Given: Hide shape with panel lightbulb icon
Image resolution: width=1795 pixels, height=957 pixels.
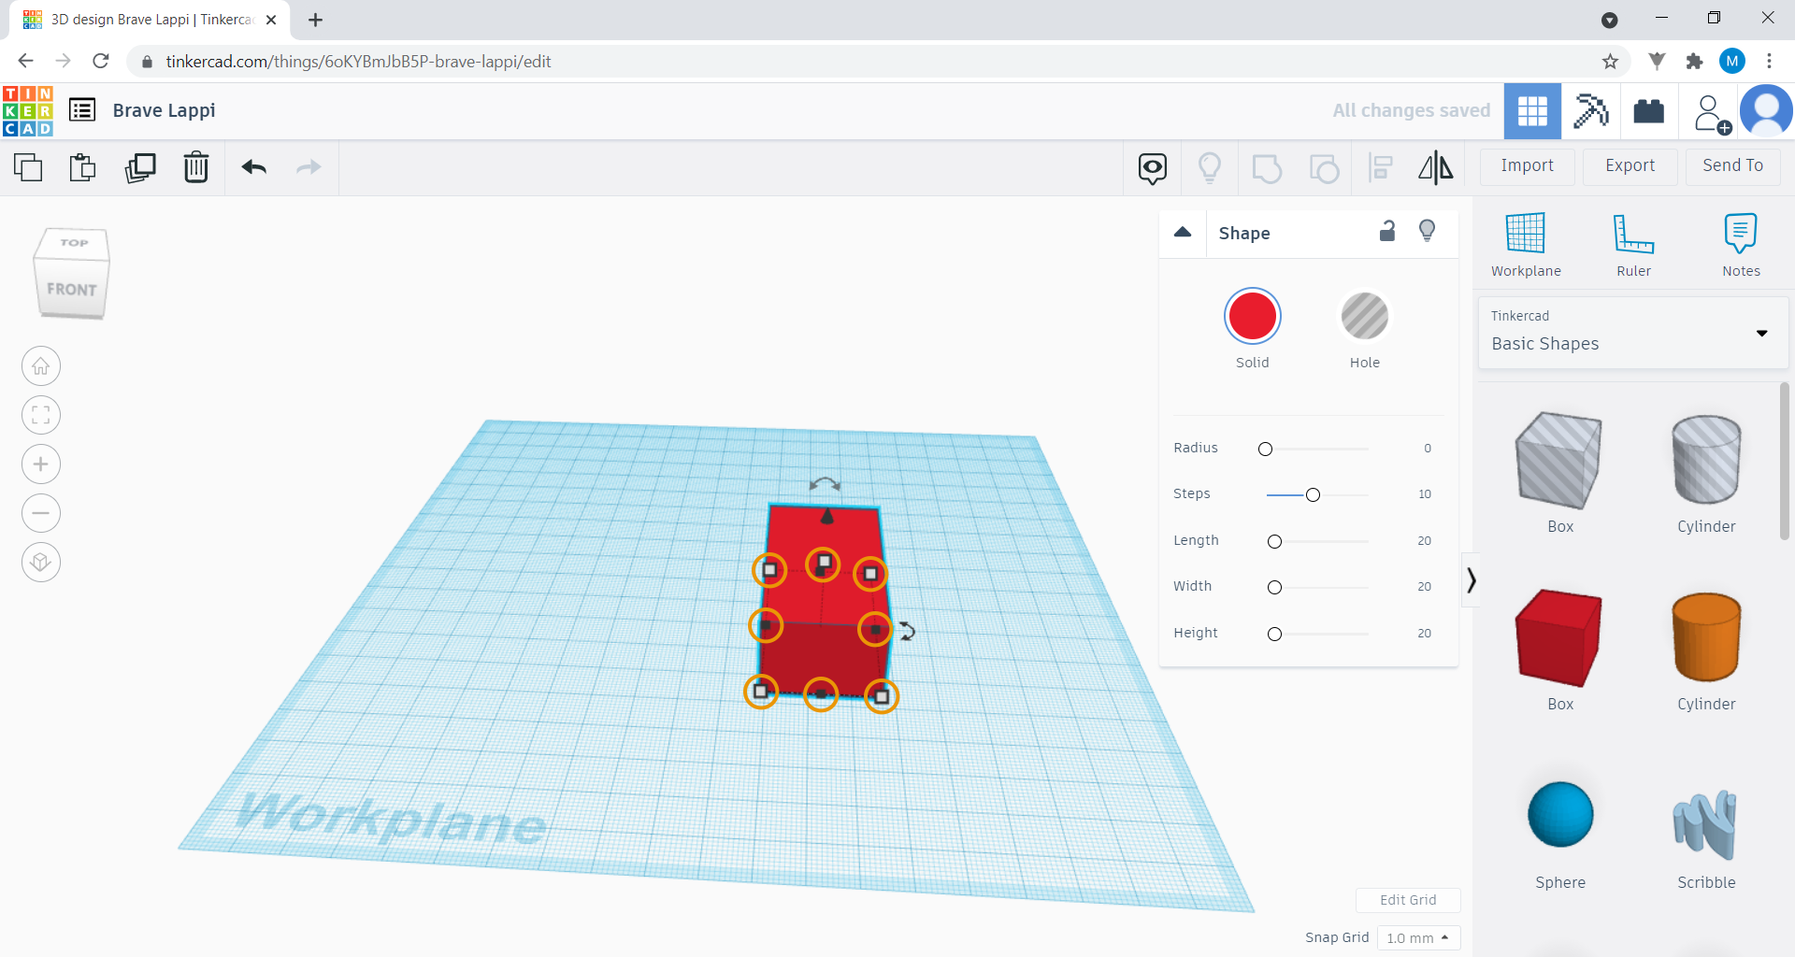Looking at the screenshot, I should tap(1427, 231).
